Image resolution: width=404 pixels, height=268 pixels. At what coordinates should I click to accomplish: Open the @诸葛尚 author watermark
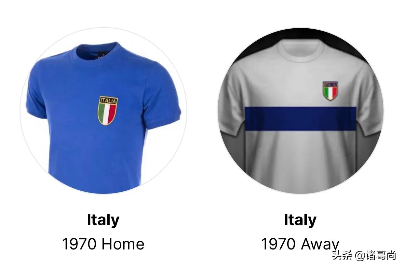coord(375,255)
